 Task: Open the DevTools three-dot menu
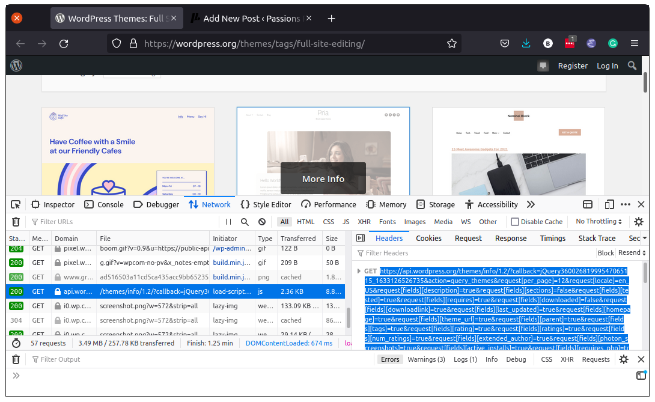point(626,204)
